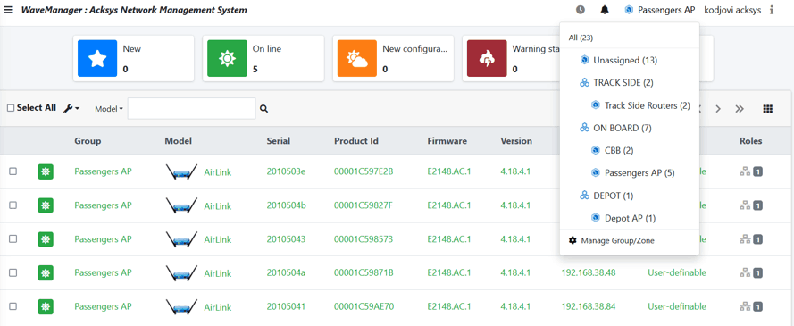794x326 pixels.
Task: Click the green On line status tile
Action: coord(228,58)
